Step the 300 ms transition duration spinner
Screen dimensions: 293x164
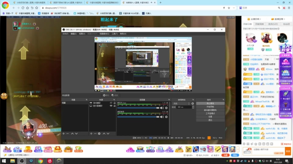193,107
